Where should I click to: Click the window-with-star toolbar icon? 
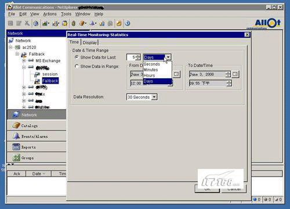point(65,23)
